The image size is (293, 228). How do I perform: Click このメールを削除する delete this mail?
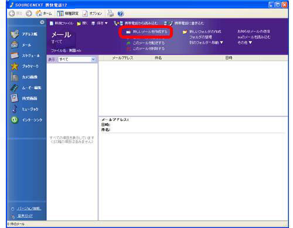coord(145,49)
